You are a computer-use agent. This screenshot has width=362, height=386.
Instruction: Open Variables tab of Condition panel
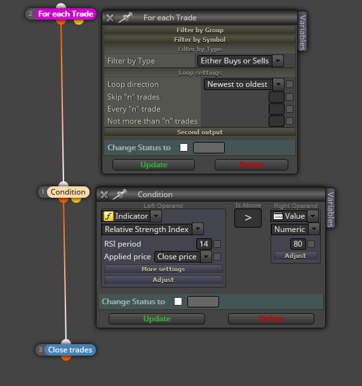pyautogui.click(x=330, y=209)
